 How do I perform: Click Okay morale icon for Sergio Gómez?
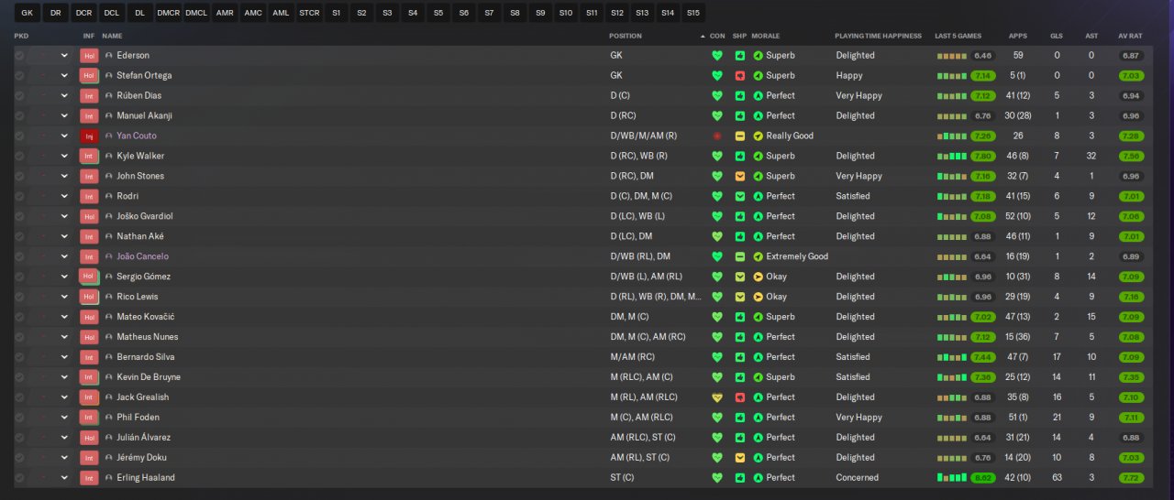pos(759,277)
